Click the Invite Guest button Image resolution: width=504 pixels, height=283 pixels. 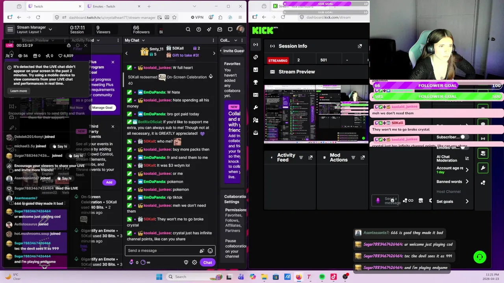[234, 51]
